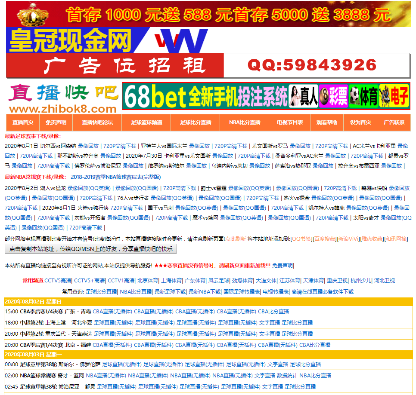
Task: Open 最新足球下载 in the 常用查询 row
Action: pyautogui.click(x=171, y=292)
